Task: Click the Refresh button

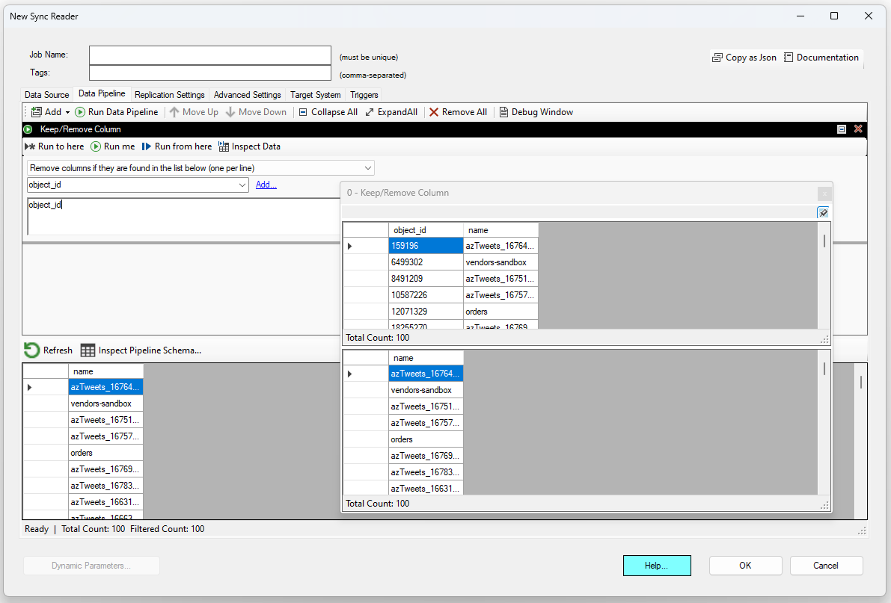Action: [x=49, y=350]
